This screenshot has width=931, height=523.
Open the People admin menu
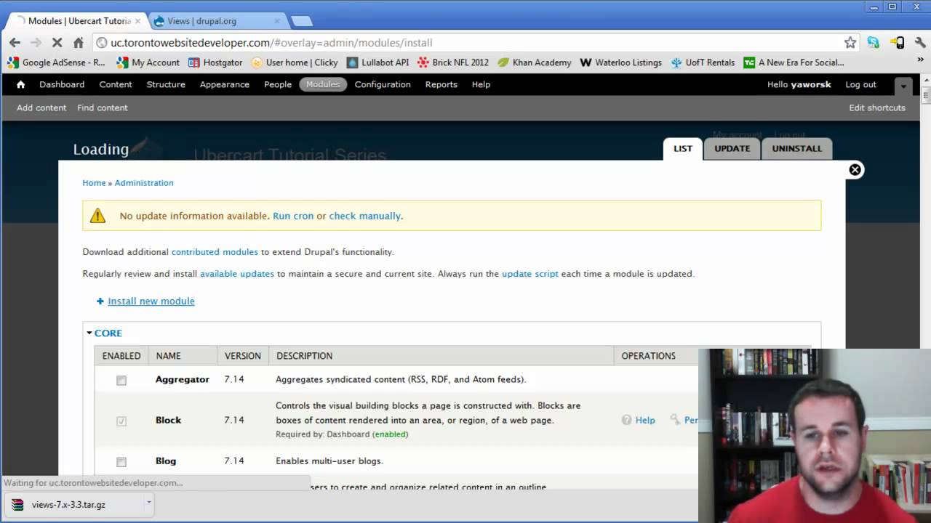pyautogui.click(x=278, y=84)
